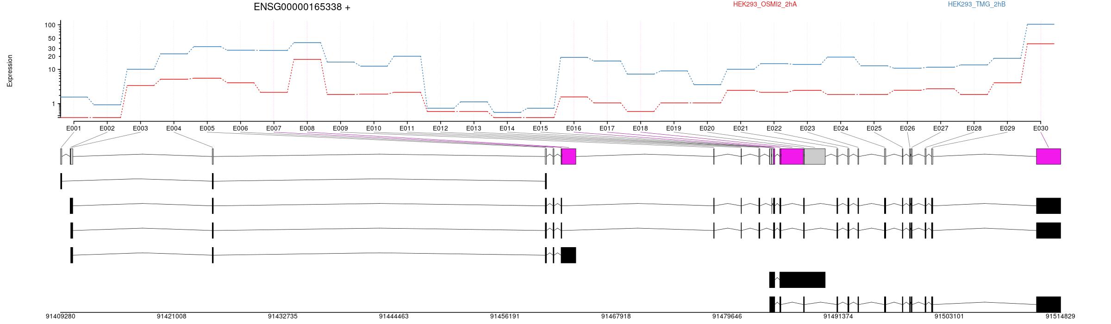Viewport: 1111px width, 324px height.
Task: Click genomic coordinate 91432735
Action: (283, 317)
